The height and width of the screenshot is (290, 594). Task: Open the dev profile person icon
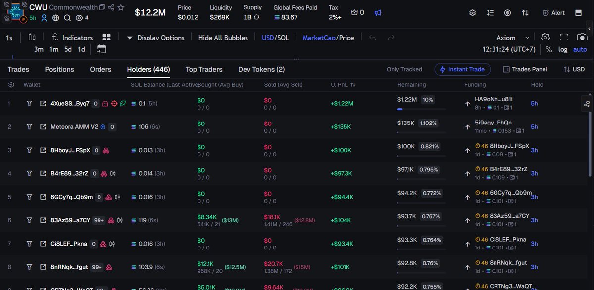[44, 18]
